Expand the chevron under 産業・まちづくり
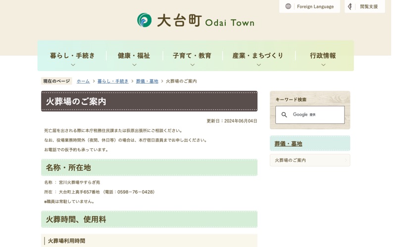Viewport: 396px width, 247px height. (258, 65)
